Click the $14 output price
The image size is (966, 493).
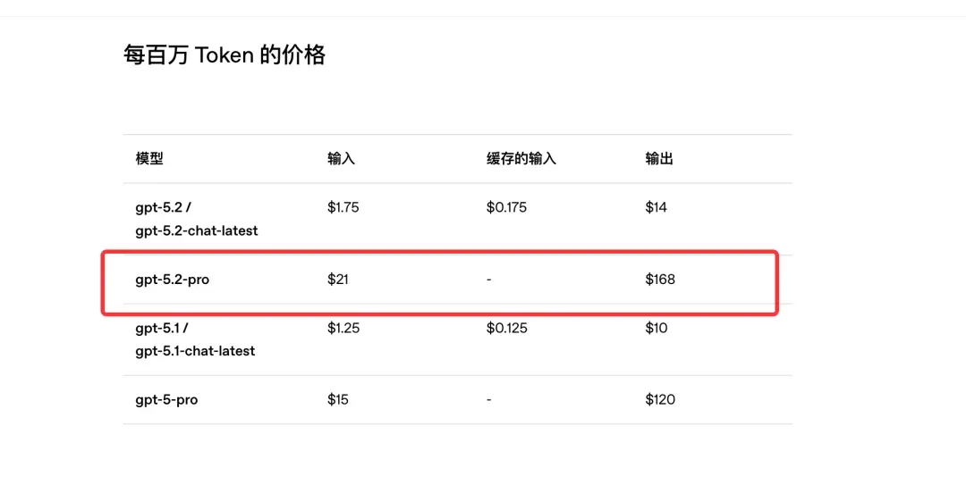(656, 207)
